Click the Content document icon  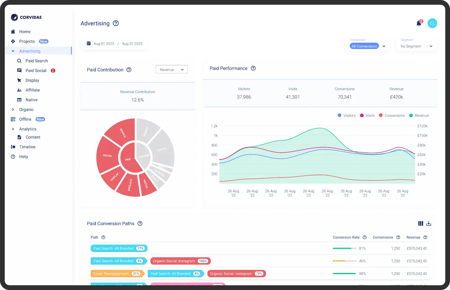click(19, 137)
